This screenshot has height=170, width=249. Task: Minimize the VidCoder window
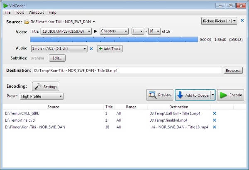220,6
